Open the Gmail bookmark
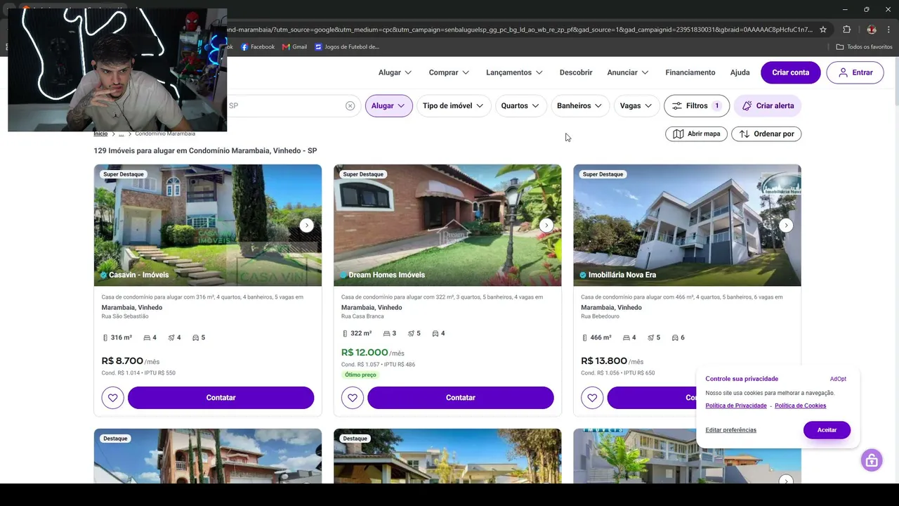 click(x=294, y=47)
